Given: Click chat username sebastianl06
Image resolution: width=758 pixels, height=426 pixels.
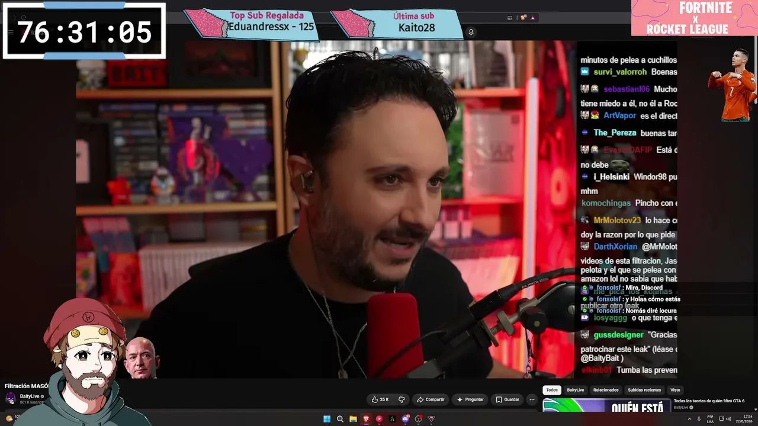Looking at the screenshot, I should (627, 89).
